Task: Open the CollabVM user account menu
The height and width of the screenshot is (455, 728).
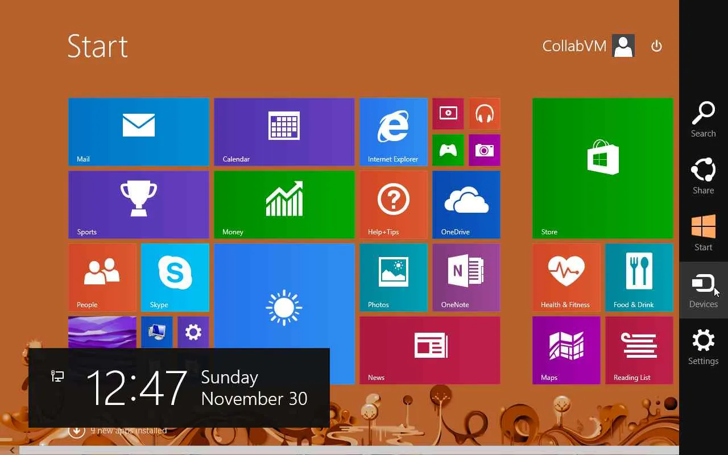Action: pyautogui.click(x=588, y=46)
